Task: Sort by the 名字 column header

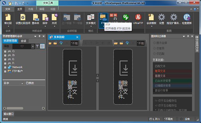Action: pyautogui.click(x=13, y=83)
